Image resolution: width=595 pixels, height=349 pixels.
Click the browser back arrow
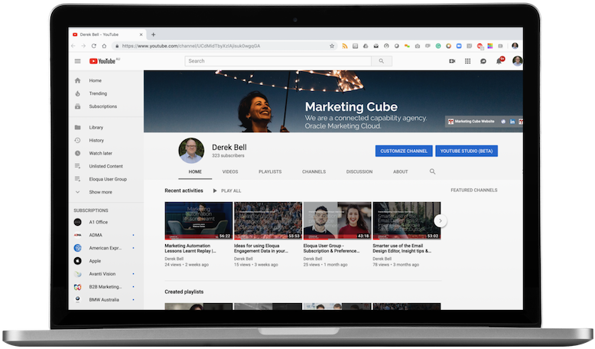pos(73,46)
